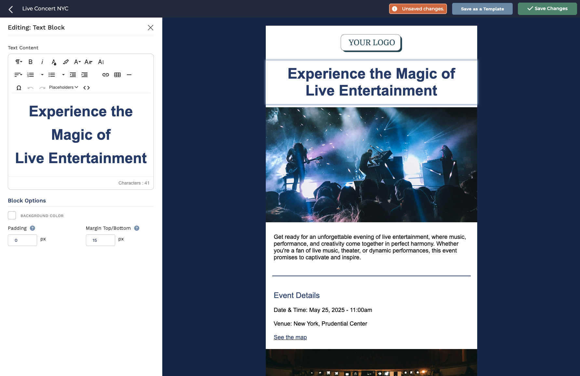
Task: Open the text alignment dropdown
Action: click(18, 75)
